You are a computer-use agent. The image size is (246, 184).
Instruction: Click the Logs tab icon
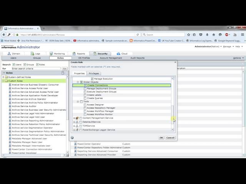point(32,54)
